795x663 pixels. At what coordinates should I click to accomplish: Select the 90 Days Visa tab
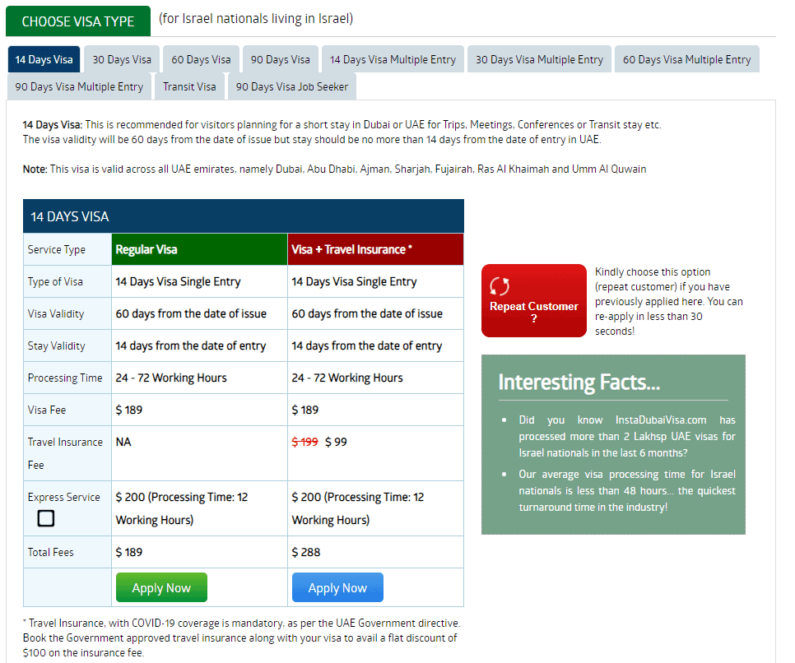[280, 59]
